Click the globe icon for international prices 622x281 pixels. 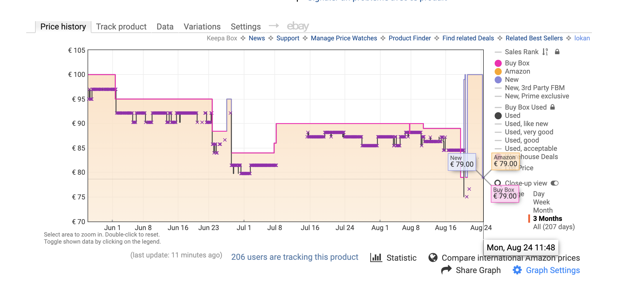click(x=433, y=258)
